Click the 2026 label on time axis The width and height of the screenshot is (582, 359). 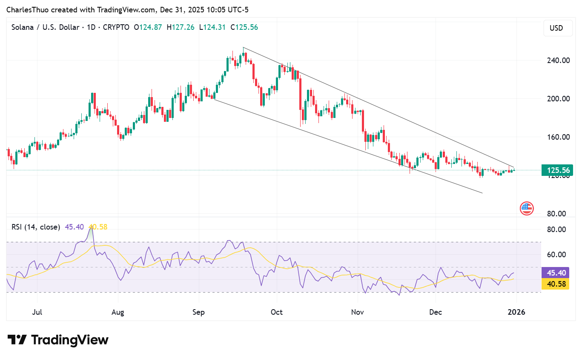pos(516,312)
